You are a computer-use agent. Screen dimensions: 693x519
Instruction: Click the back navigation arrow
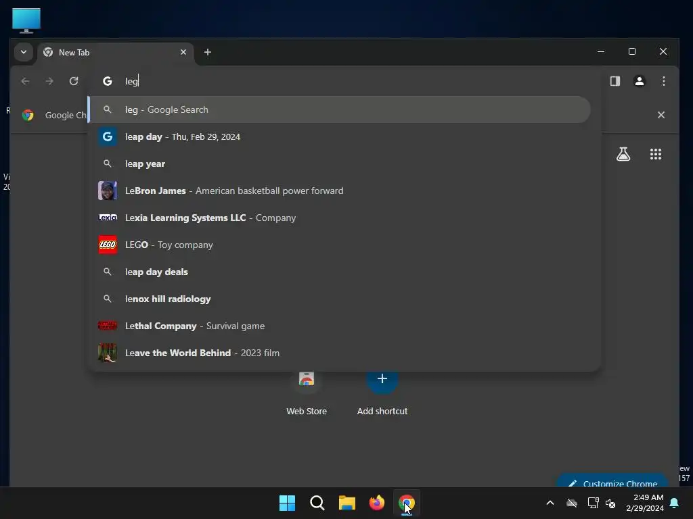click(25, 81)
